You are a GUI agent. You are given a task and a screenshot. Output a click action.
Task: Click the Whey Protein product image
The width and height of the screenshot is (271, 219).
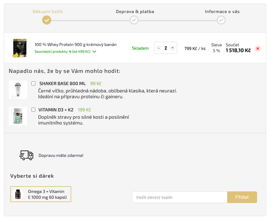[19, 48]
